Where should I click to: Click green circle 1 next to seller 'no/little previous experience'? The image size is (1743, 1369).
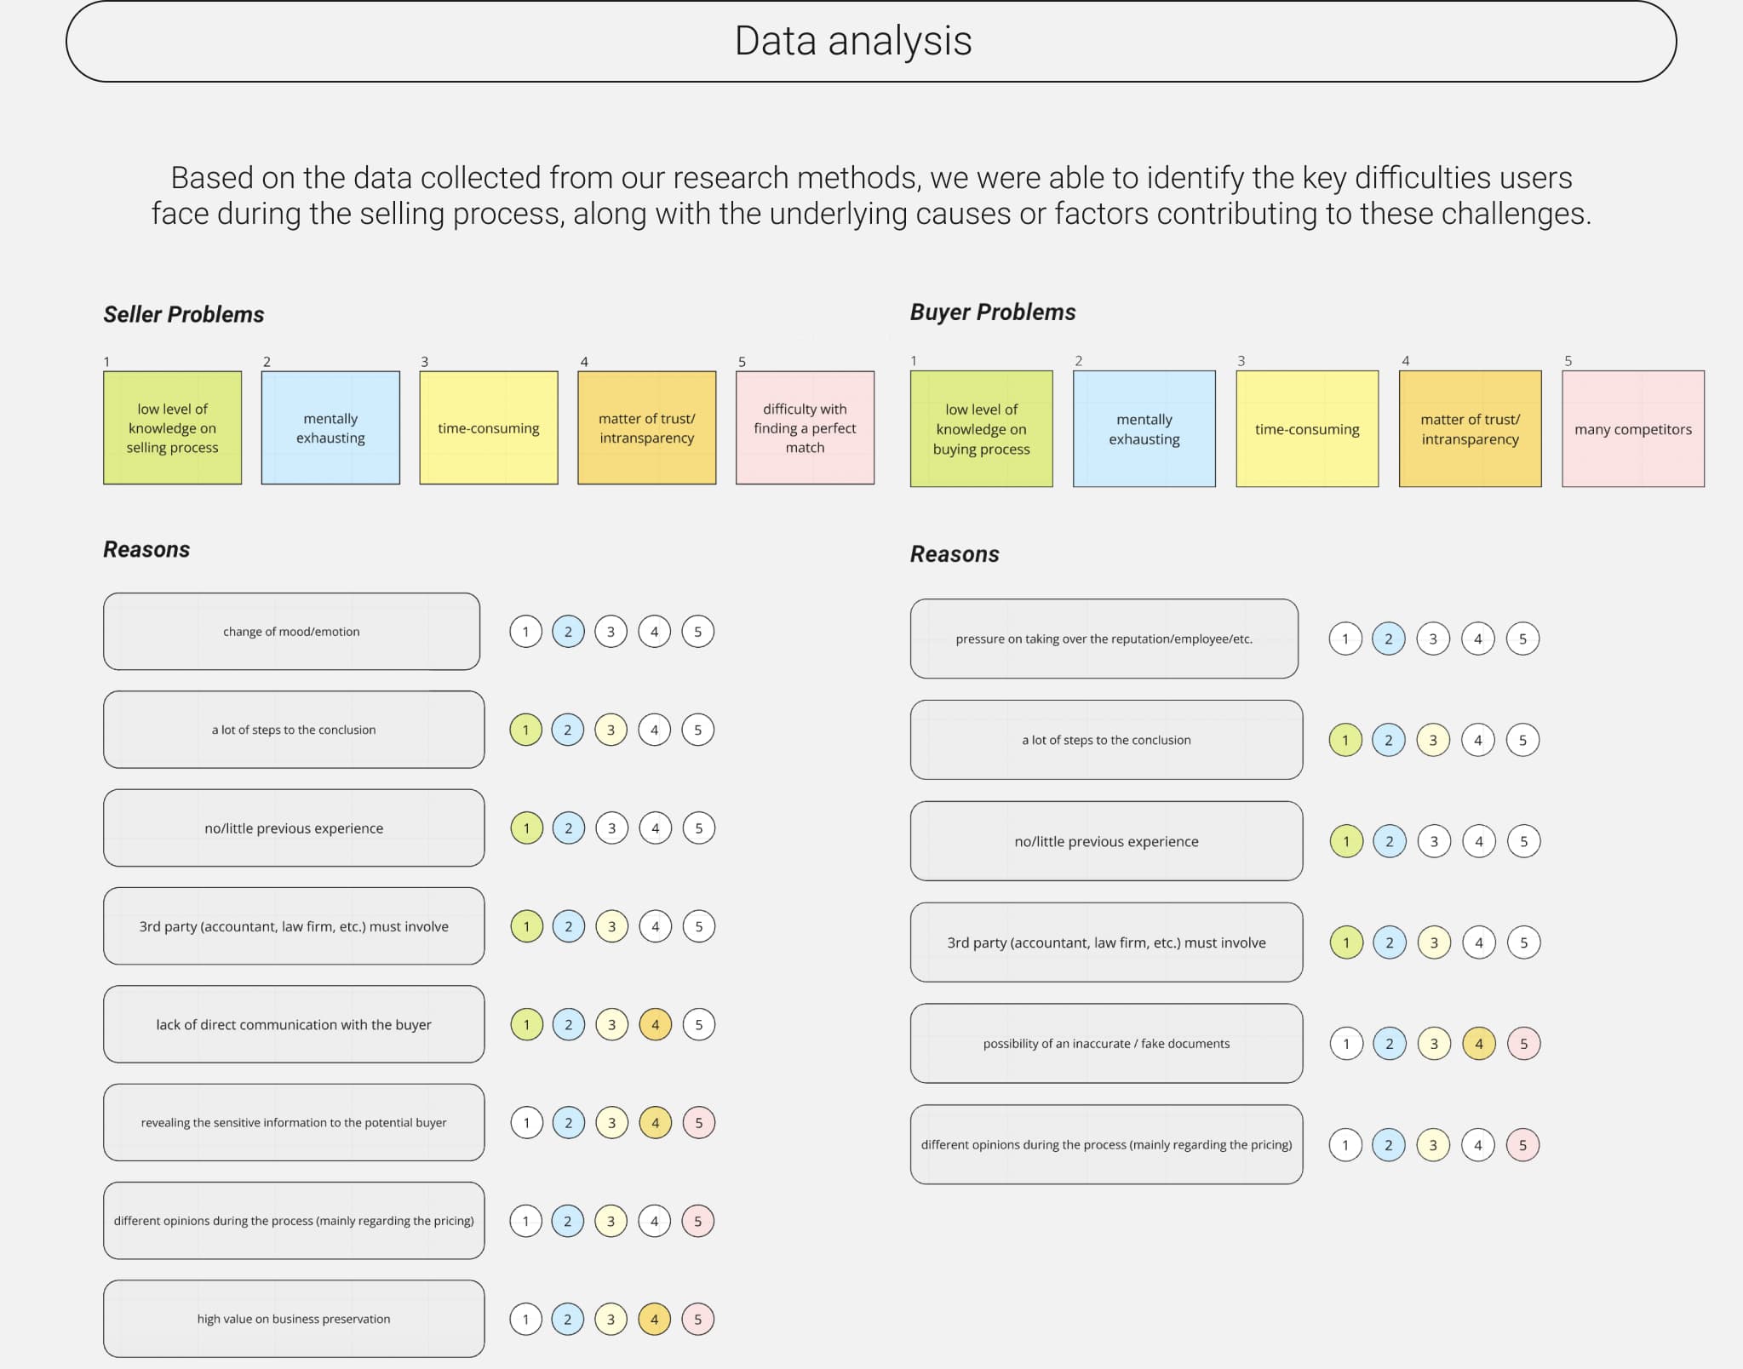(526, 828)
